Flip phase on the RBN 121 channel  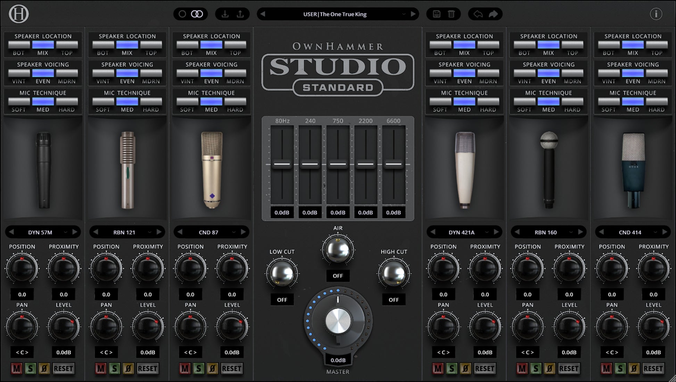128,368
